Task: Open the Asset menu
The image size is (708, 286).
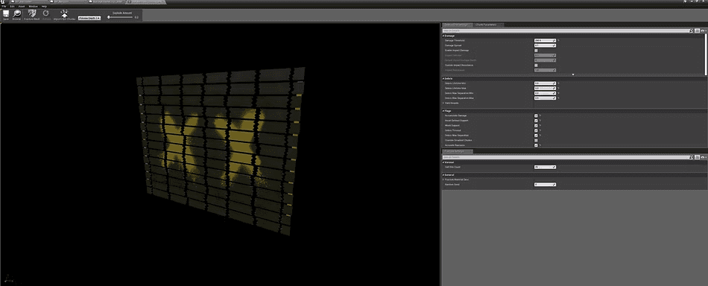Action: click(x=21, y=6)
